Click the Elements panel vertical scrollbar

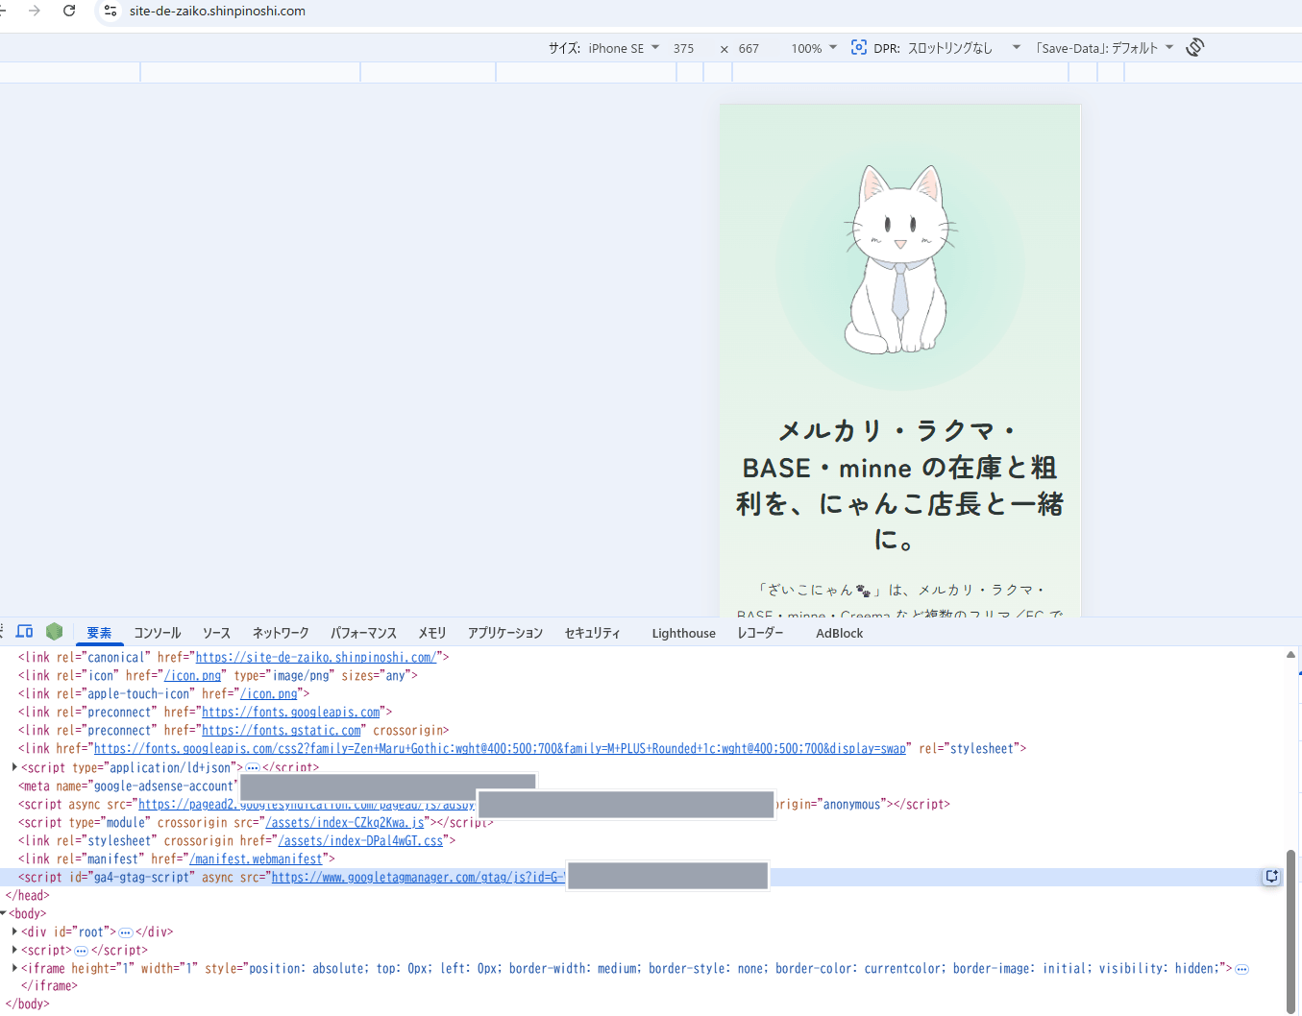pos(1291,930)
